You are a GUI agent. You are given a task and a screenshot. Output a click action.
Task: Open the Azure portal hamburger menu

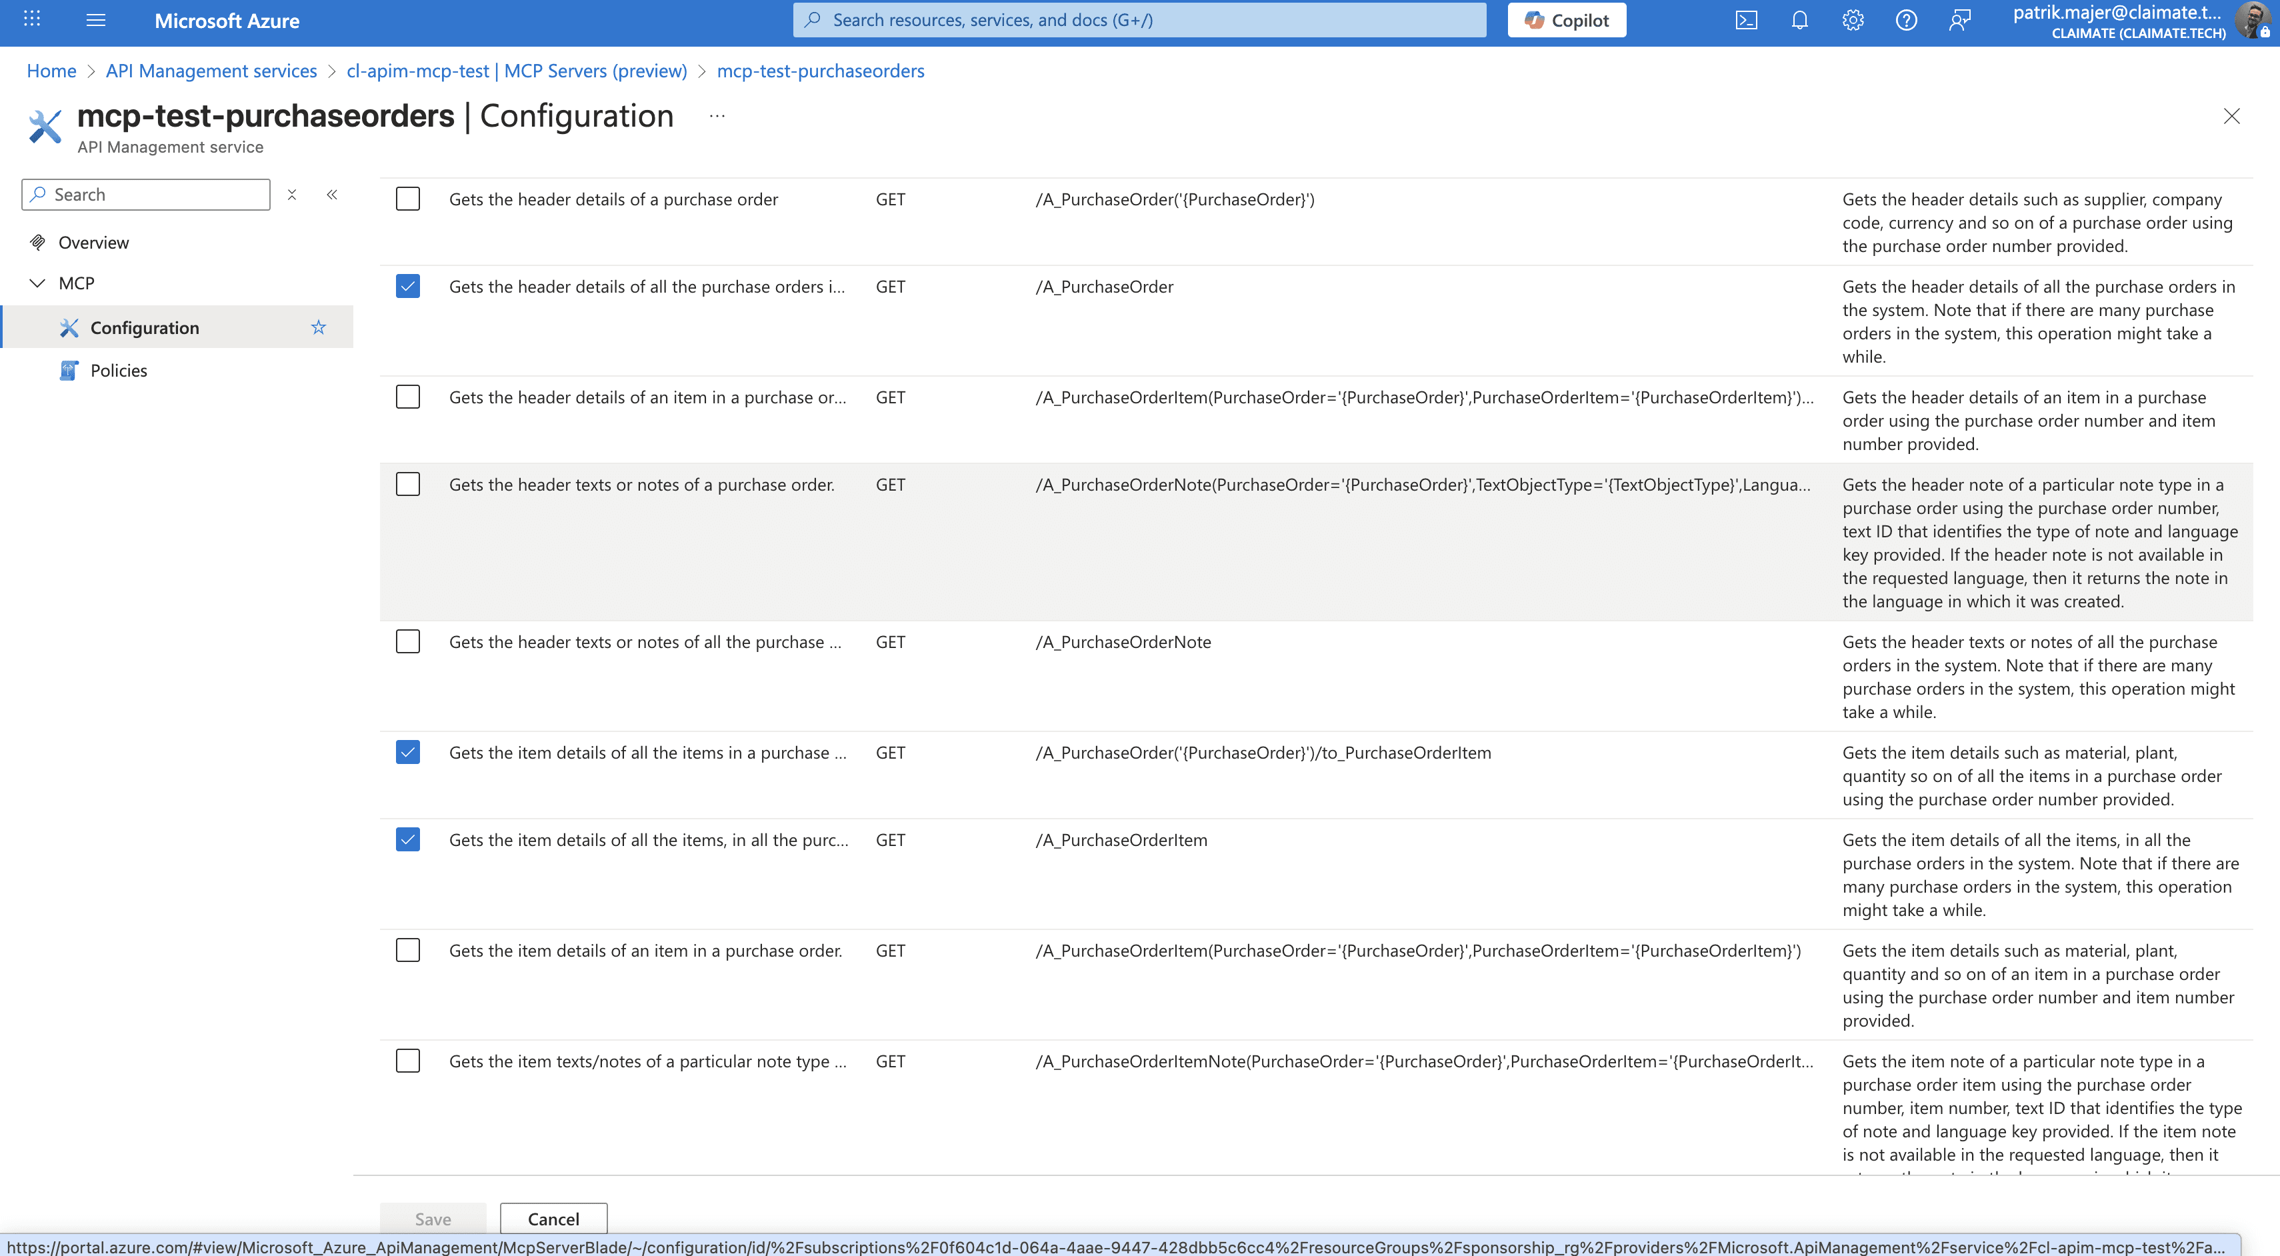[x=95, y=21]
